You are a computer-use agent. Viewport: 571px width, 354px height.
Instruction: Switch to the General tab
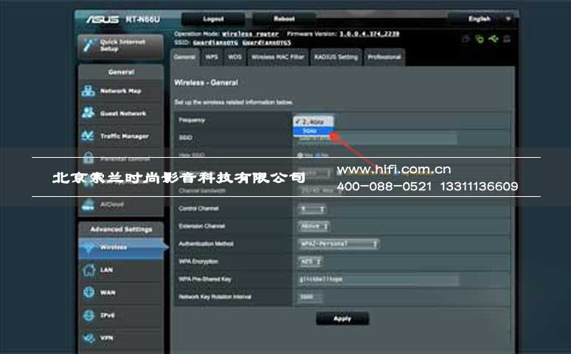pyautogui.click(x=184, y=58)
